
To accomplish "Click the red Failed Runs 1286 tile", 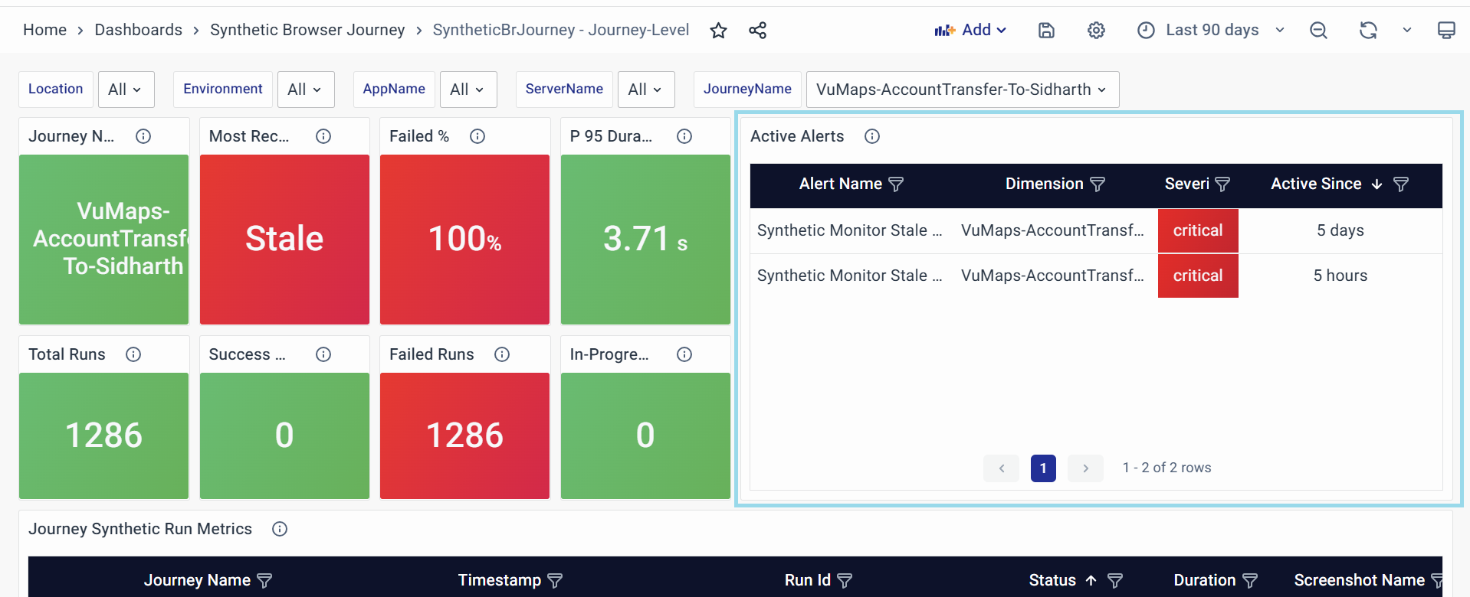I will click(x=464, y=436).
